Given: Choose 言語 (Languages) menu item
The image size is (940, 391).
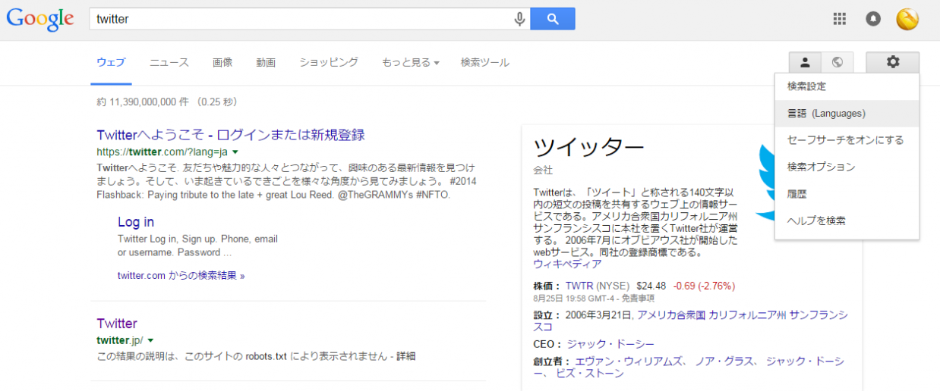Looking at the screenshot, I should tap(847, 114).
